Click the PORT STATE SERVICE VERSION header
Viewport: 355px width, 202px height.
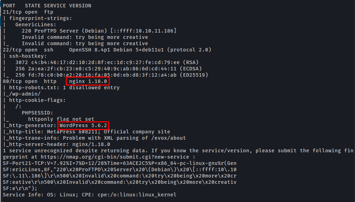pos(47,6)
